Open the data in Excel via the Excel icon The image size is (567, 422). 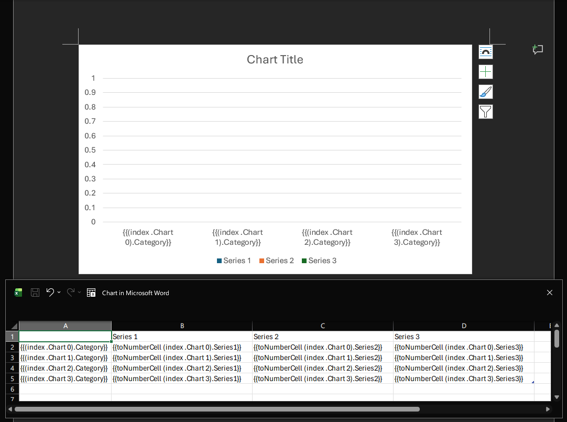(x=18, y=293)
